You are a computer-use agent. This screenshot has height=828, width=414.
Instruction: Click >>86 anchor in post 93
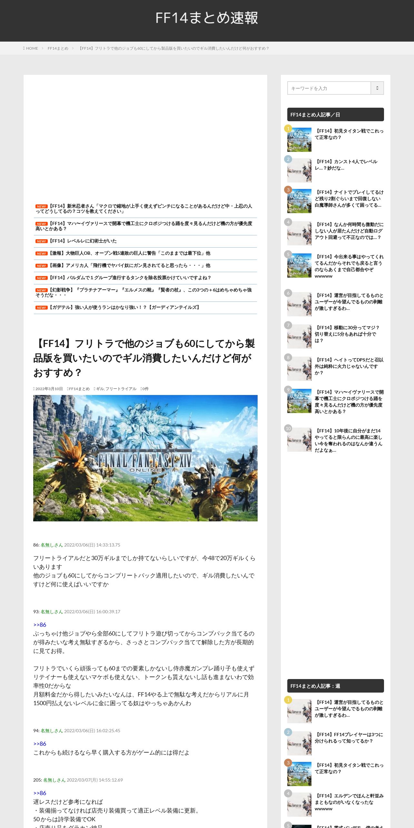(40, 625)
